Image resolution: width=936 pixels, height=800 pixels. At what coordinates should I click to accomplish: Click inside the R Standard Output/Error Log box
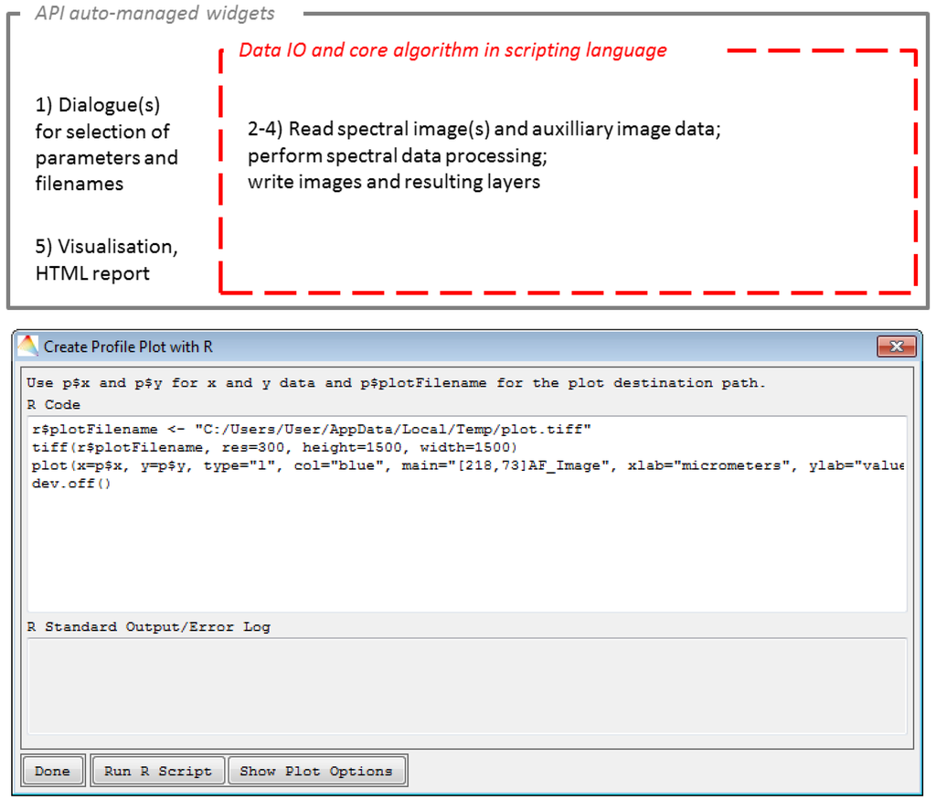(466, 686)
